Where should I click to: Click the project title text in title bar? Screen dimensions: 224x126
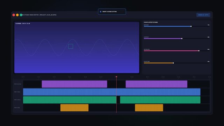(39, 15)
